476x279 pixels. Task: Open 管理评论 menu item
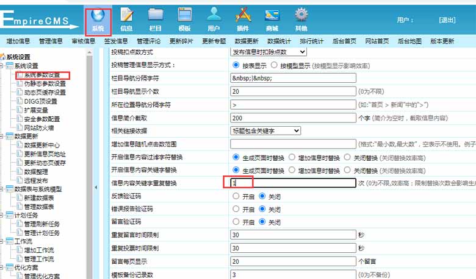(x=149, y=41)
